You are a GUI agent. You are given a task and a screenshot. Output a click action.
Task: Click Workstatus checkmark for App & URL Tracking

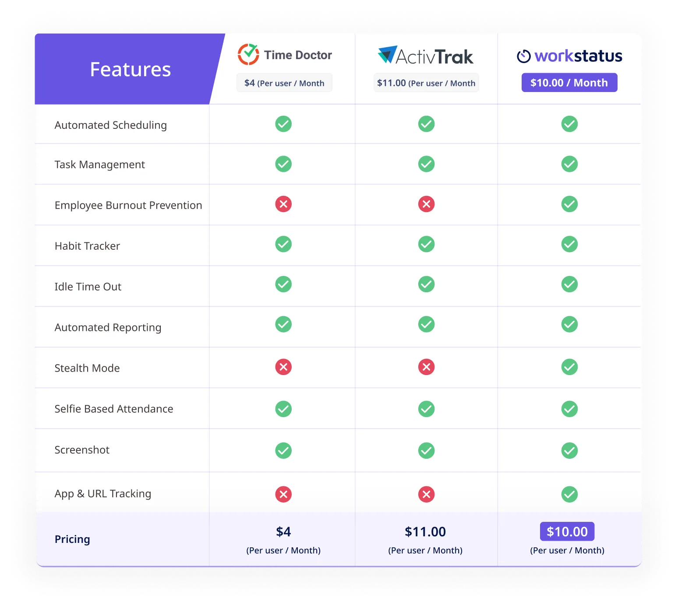coord(569,494)
